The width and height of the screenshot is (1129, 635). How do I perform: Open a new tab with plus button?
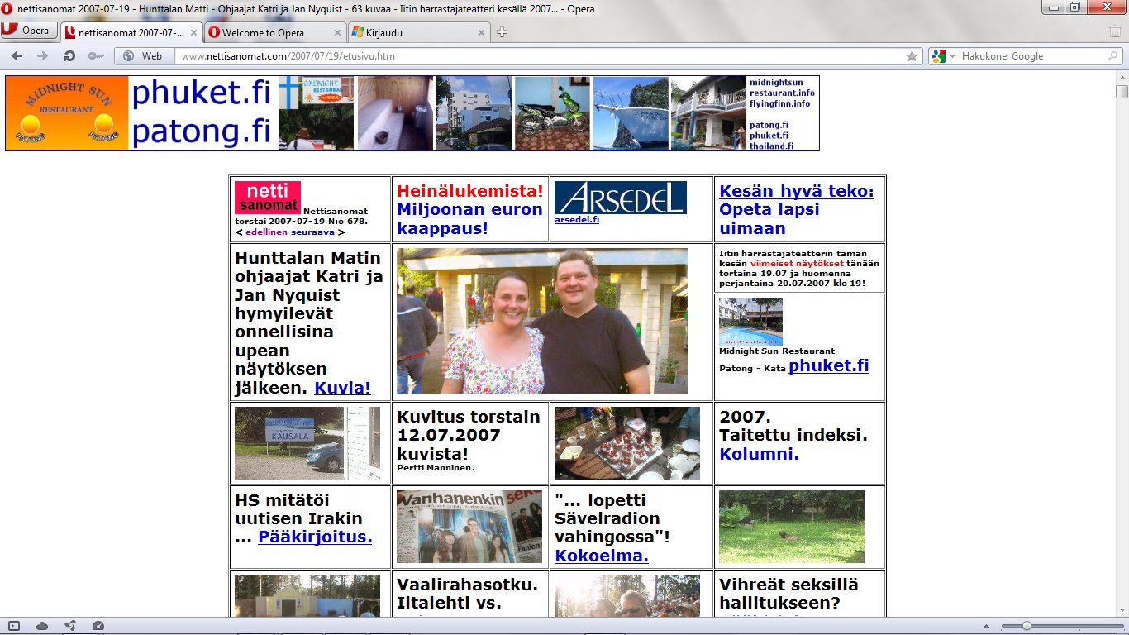502,32
